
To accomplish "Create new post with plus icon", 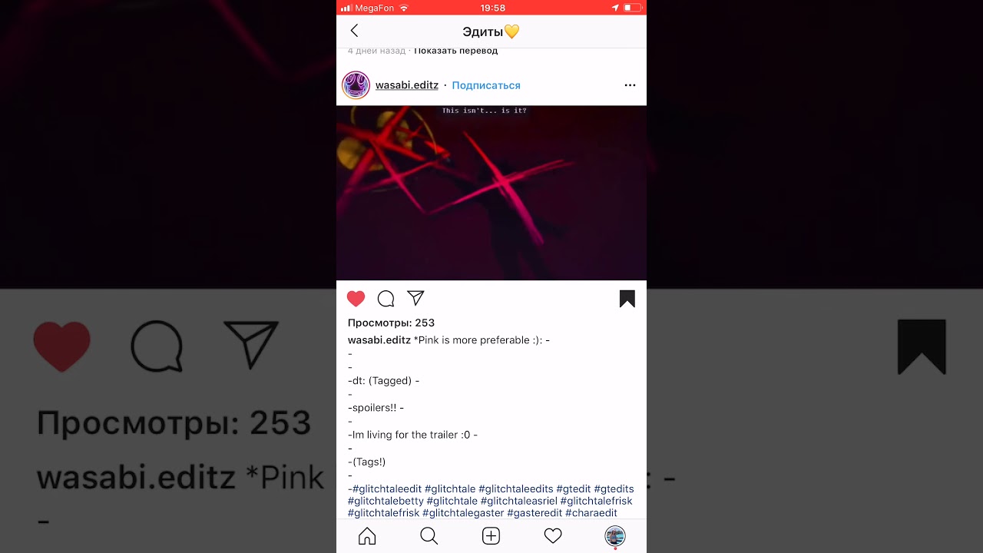I will coord(491,536).
